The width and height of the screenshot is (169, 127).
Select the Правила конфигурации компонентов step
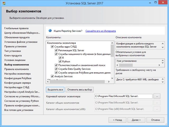pyautogui.click(x=22, y=105)
